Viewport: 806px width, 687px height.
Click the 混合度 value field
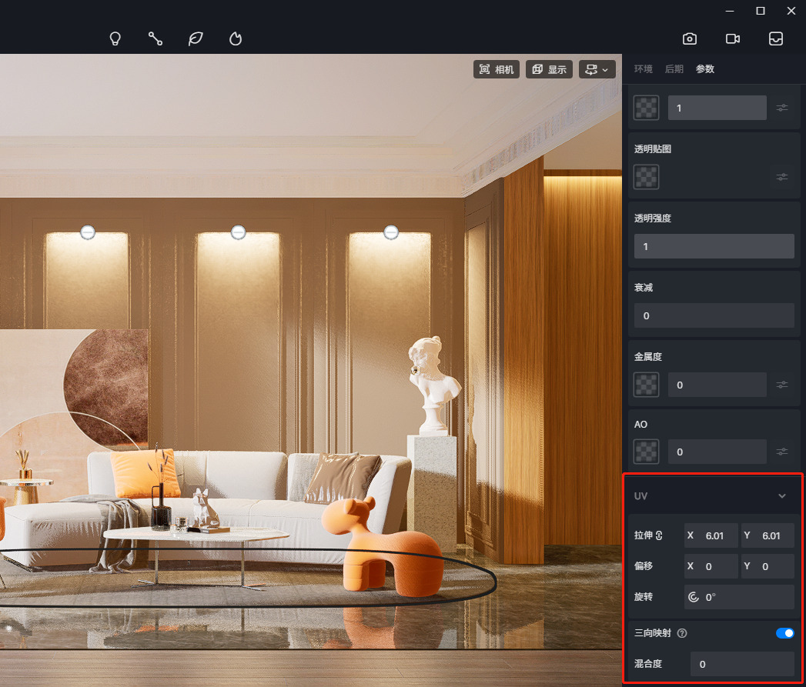(x=742, y=664)
